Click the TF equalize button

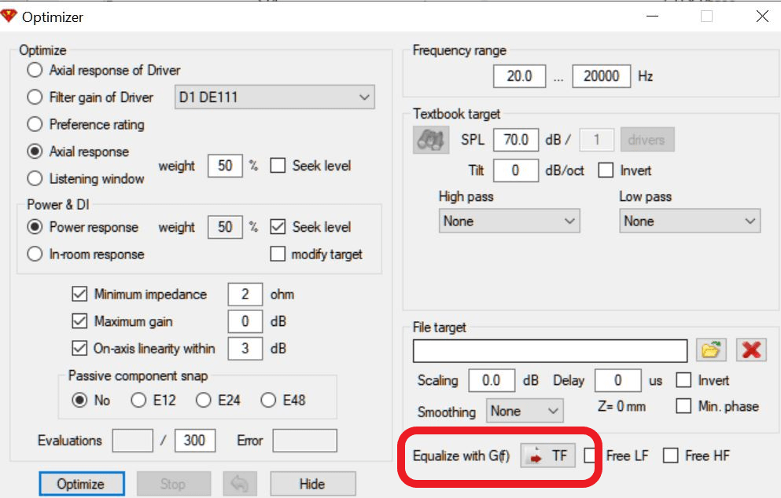point(547,456)
